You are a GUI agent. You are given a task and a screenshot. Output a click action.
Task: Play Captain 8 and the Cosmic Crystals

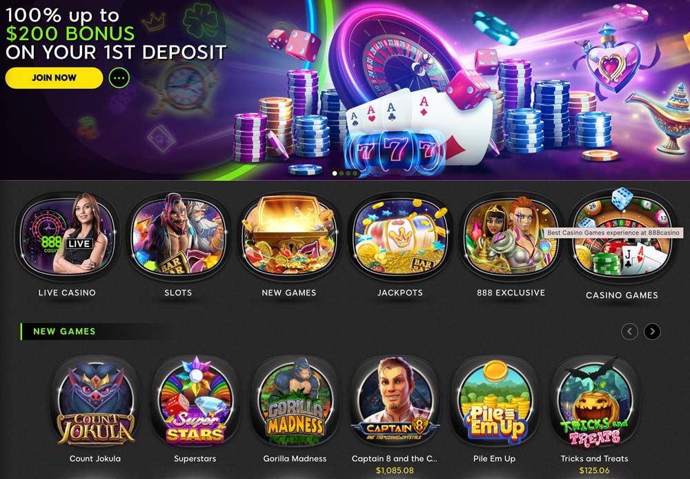pos(395,402)
